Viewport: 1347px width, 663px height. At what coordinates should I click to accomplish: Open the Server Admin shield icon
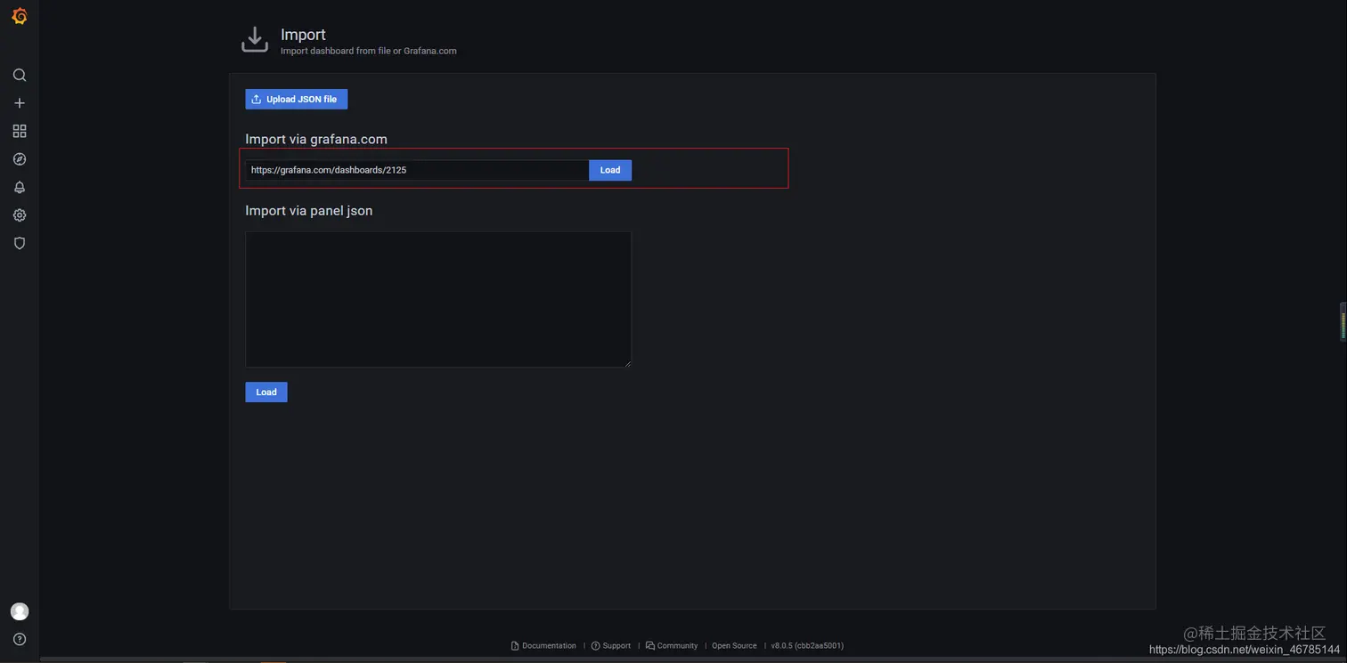pyautogui.click(x=20, y=243)
